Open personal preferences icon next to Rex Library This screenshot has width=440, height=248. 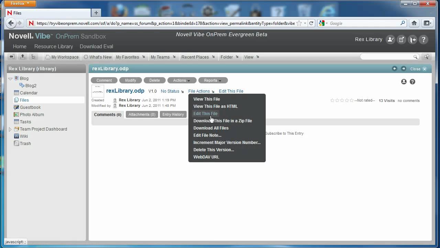click(390, 40)
